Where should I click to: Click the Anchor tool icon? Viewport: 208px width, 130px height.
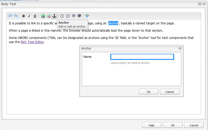[x=54, y=16]
